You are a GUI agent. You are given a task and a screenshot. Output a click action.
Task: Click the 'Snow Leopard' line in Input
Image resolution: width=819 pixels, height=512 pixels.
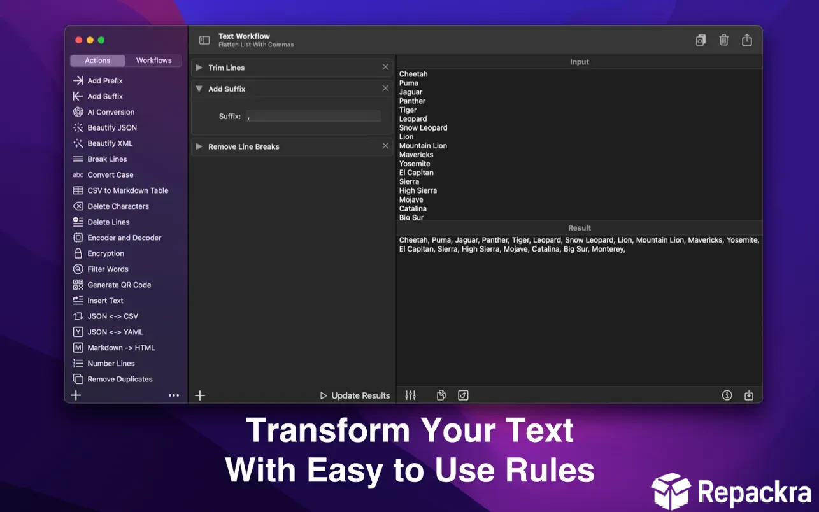pos(424,128)
